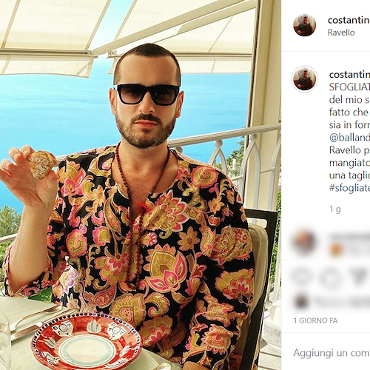Open the #sfogliate hashtag link
The width and height of the screenshot is (370, 370).
tap(349, 188)
